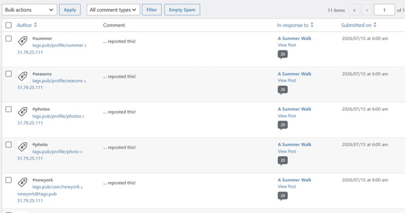The image size is (405, 213).
Task: Click IP 51.79.25.111 in #seasons row
Action: pos(30,88)
